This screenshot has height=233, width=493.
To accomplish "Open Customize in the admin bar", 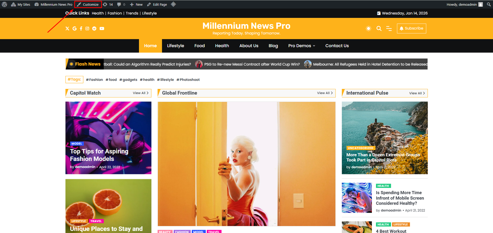I will (x=88, y=4).
